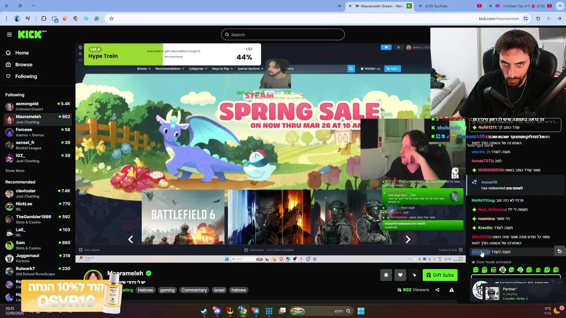Image resolution: width=566 pixels, height=318 pixels.
Task: Click chat username itzhak7373
Action: pyautogui.click(x=482, y=161)
